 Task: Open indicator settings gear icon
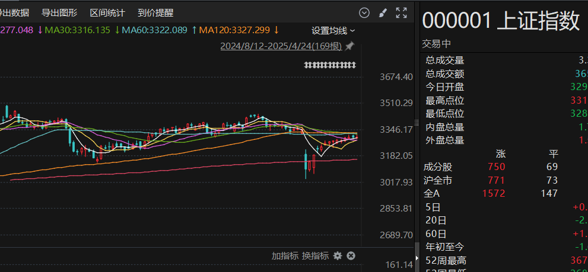coord(338,256)
